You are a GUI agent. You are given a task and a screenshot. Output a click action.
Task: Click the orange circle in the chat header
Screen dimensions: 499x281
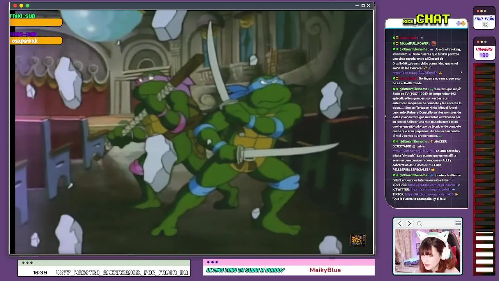tap(463, 23)
